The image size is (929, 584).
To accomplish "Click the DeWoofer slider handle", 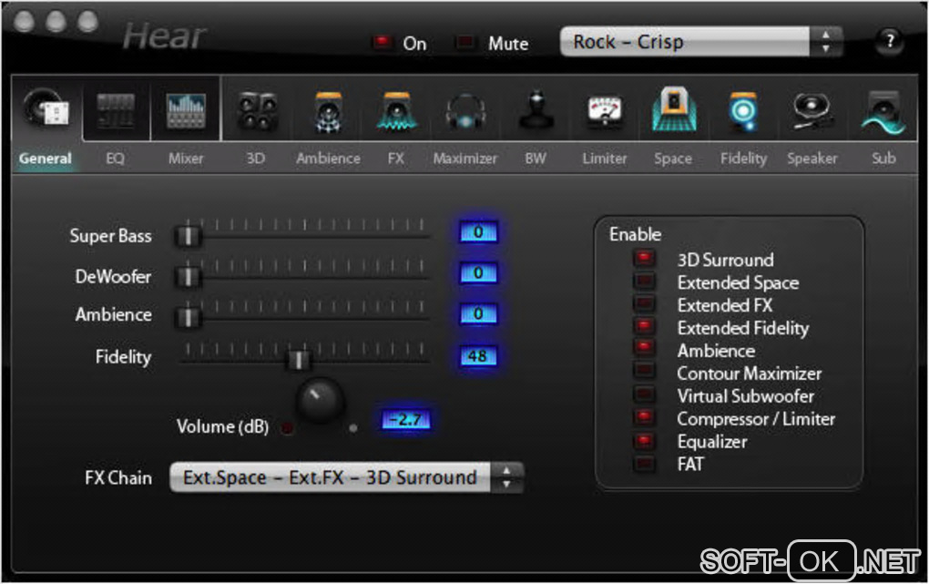I will tap(188, 276).
